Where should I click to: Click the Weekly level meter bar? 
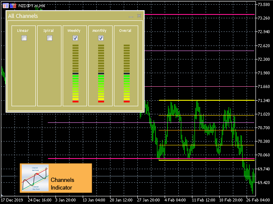coord(75,73)
